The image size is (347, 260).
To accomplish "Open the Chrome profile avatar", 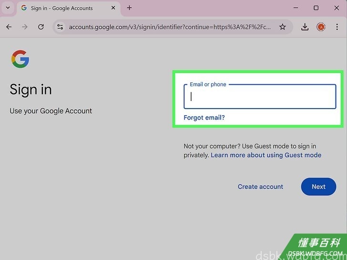I will [321, 27].
